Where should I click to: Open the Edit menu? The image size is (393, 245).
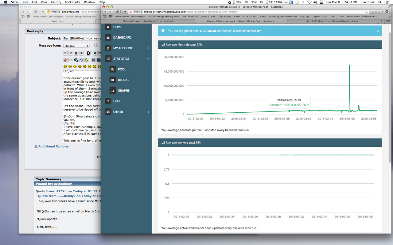(x=34, y=2)
